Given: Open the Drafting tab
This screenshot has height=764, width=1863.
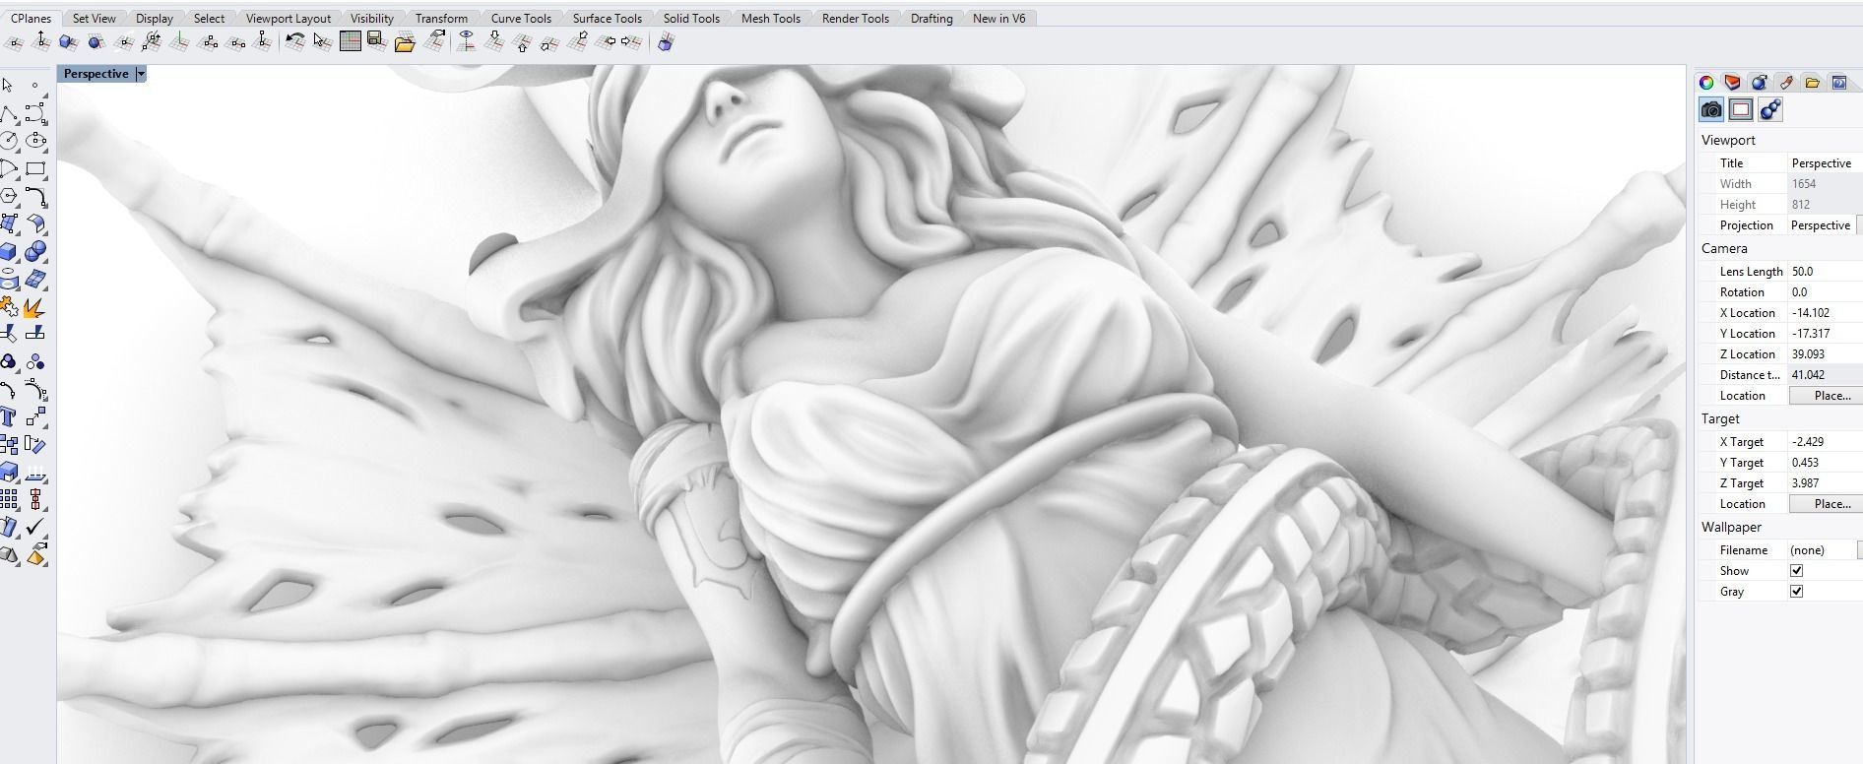Looking at the screenshot, I should [x=931, y=18].
